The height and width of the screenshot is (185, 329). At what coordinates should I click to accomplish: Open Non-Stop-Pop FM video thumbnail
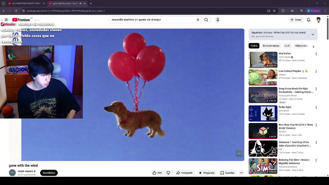263,131
